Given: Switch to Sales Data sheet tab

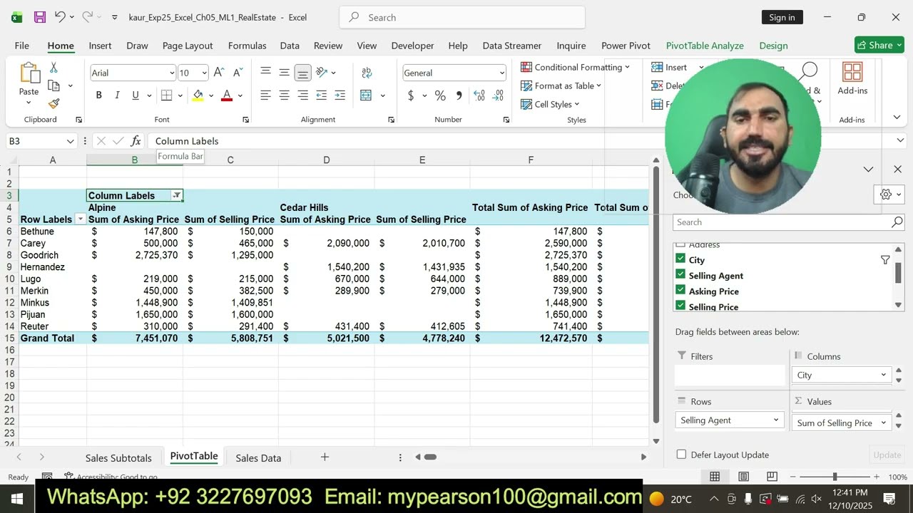Looking at the screenshot, I should click(x=258, y=458).
